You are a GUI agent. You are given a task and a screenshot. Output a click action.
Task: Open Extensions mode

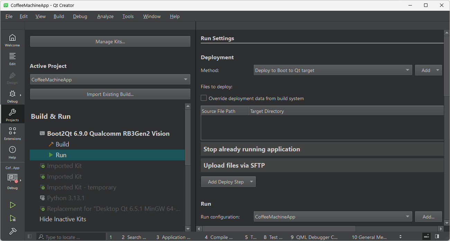(x=12, y=133)
